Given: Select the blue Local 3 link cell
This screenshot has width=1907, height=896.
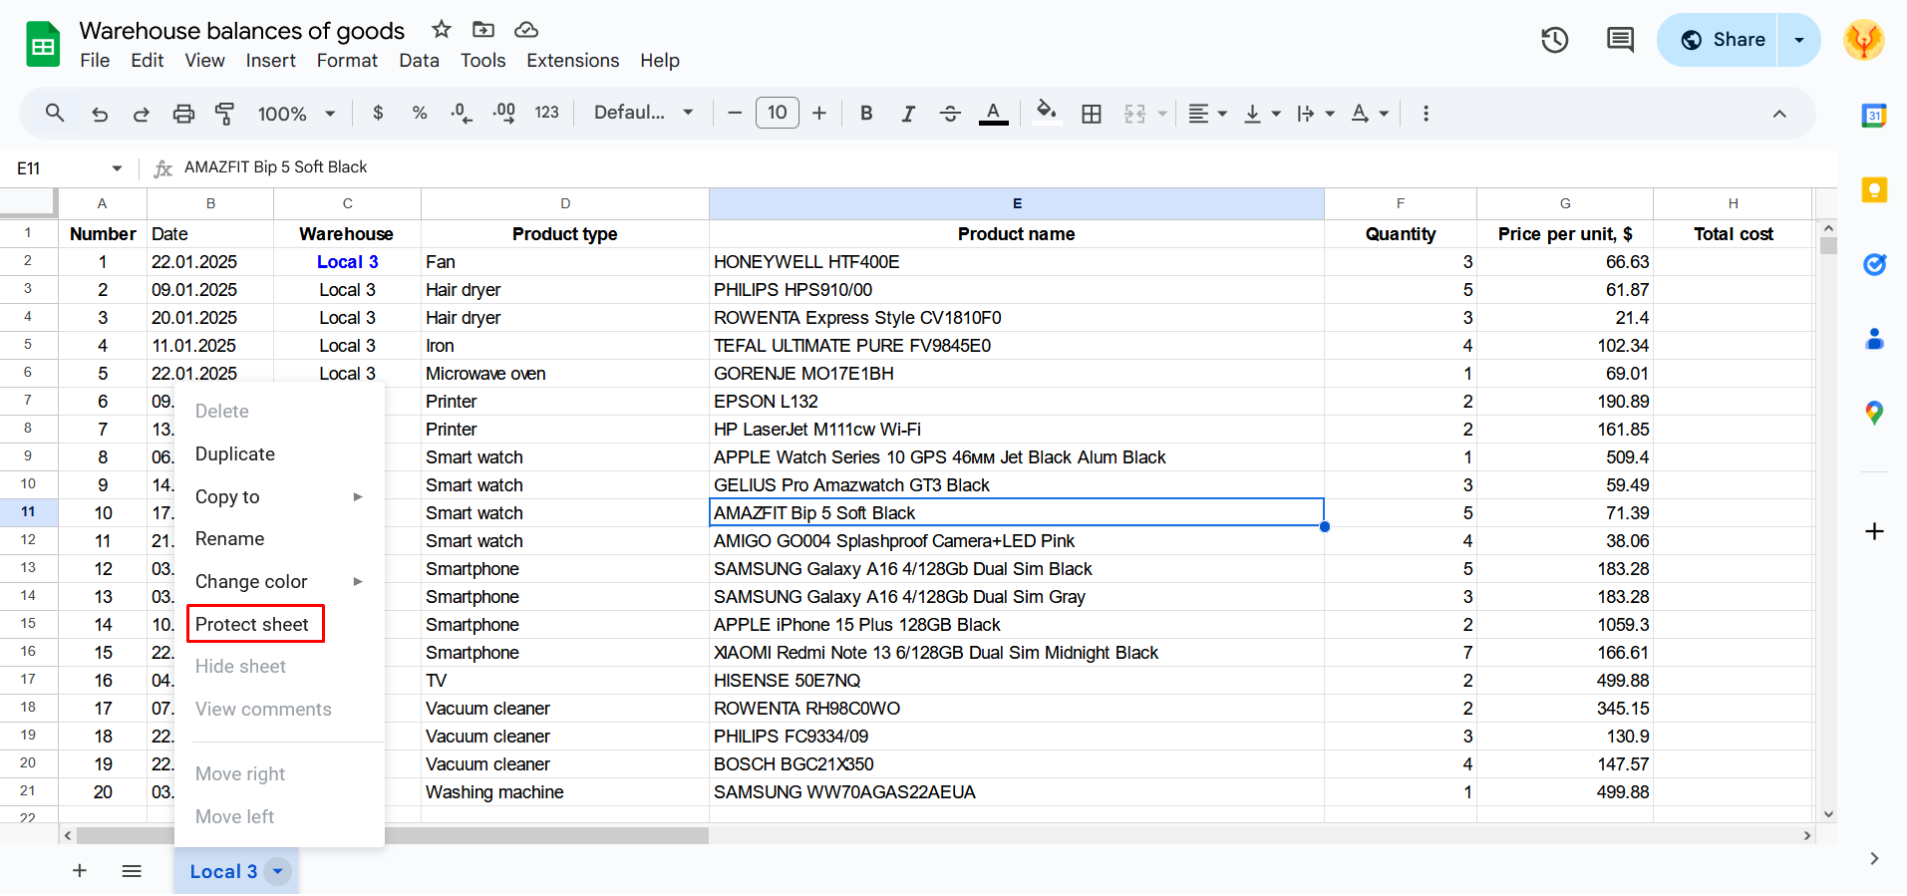Looking at the screenshot, I should coord(347,262).
